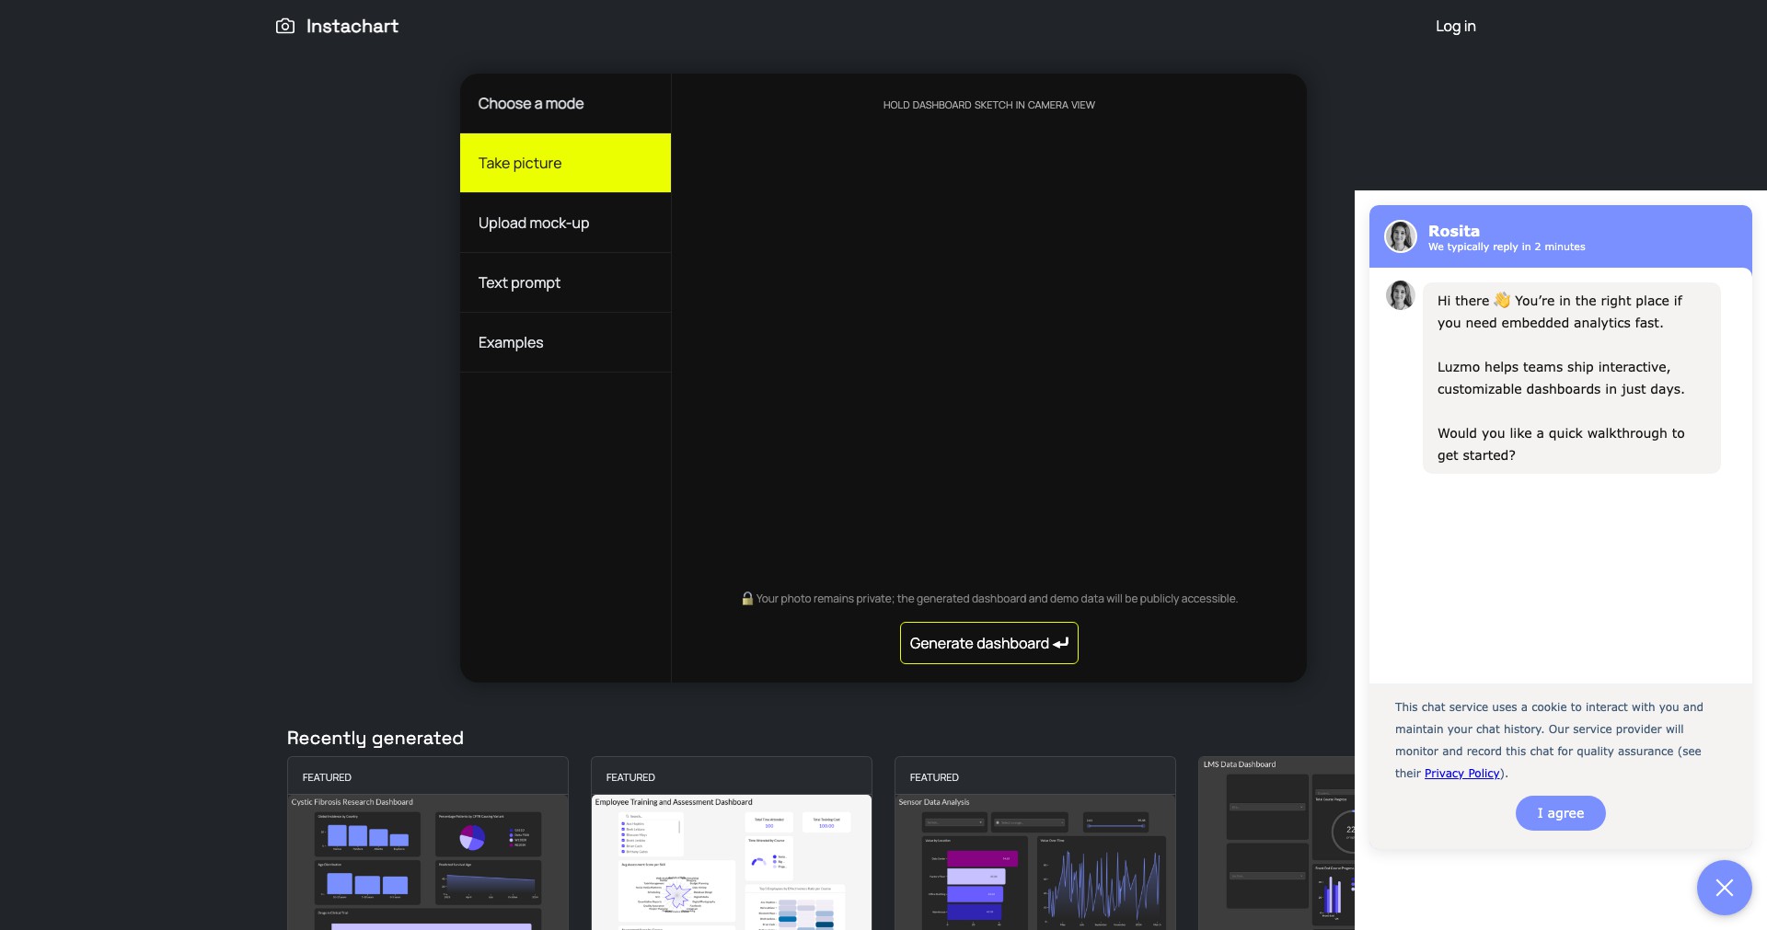Open the Log in page

tap(1455, 26)
